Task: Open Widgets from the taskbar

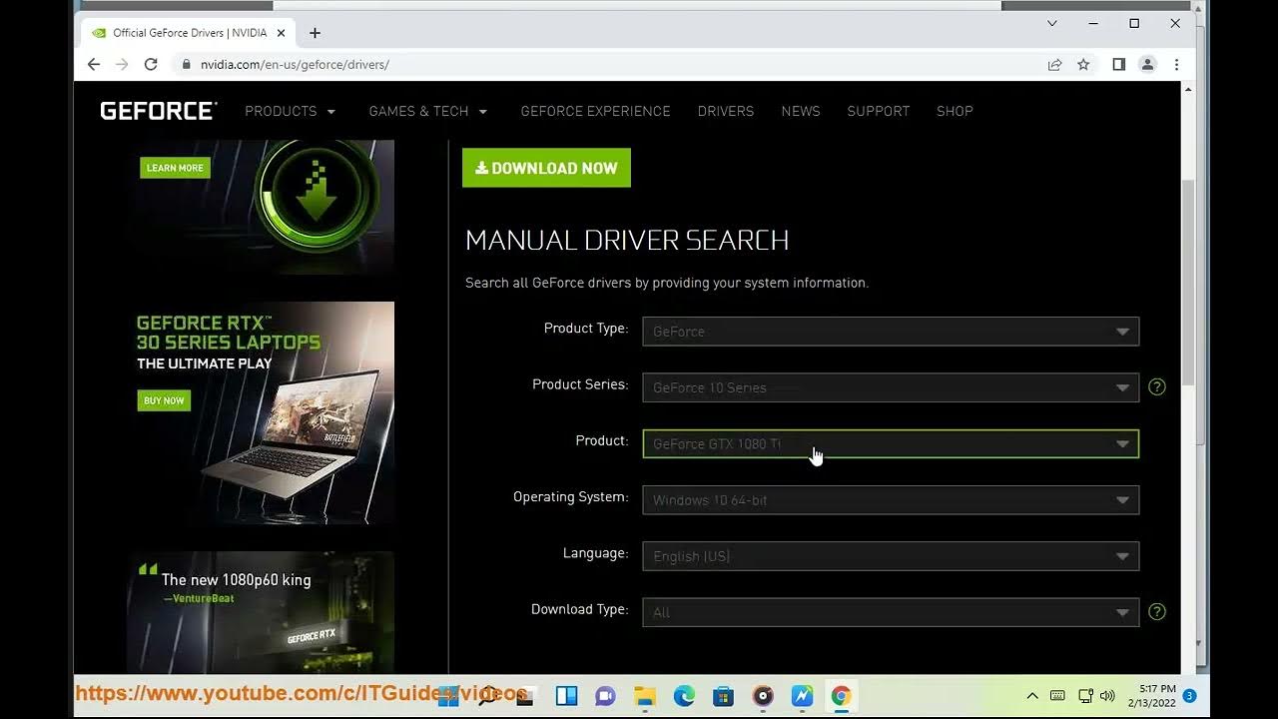Action: tap(566, 696)
